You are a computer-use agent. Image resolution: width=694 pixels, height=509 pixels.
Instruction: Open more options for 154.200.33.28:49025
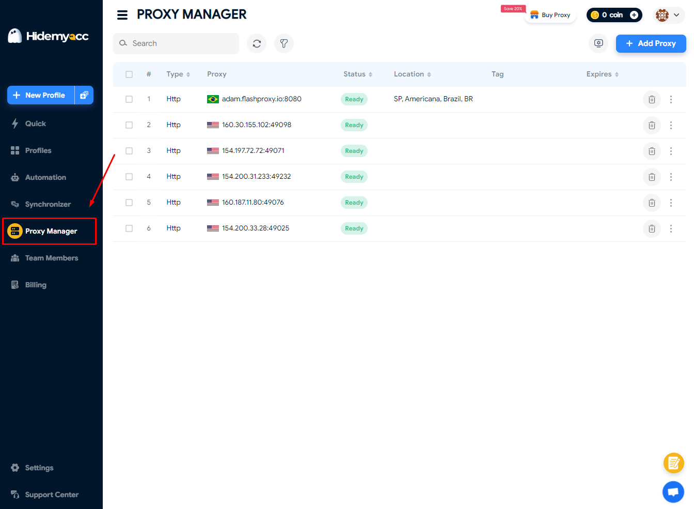(x=671, y=228)
